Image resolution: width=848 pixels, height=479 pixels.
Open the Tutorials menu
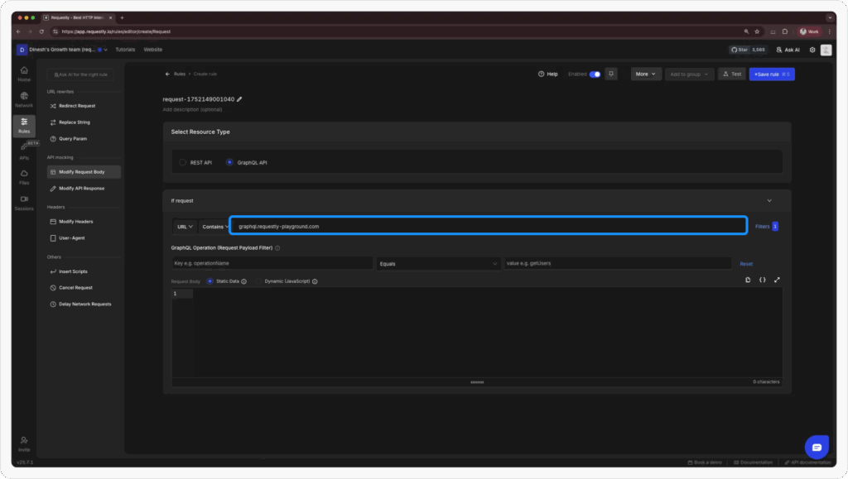pos(125,50)
